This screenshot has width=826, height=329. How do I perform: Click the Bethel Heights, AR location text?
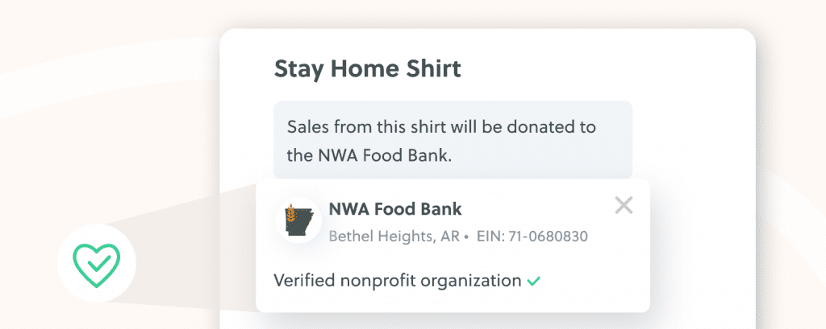tap(394, 236)
